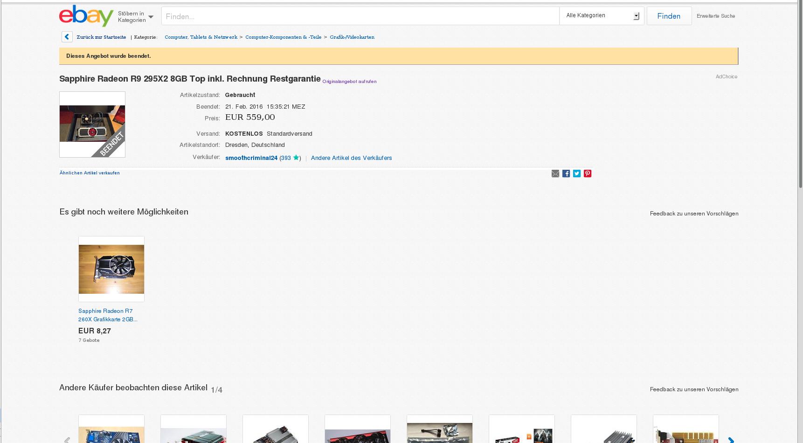Viewport: 803px width, 443px height.
Task: Open Andere Artikel des Verkäufers
Action: (351, 158)
